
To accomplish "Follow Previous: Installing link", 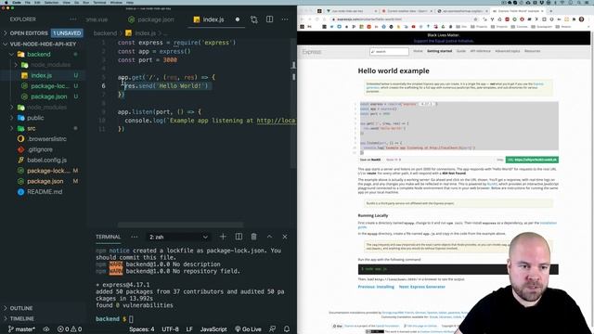I will coord(376,287).
